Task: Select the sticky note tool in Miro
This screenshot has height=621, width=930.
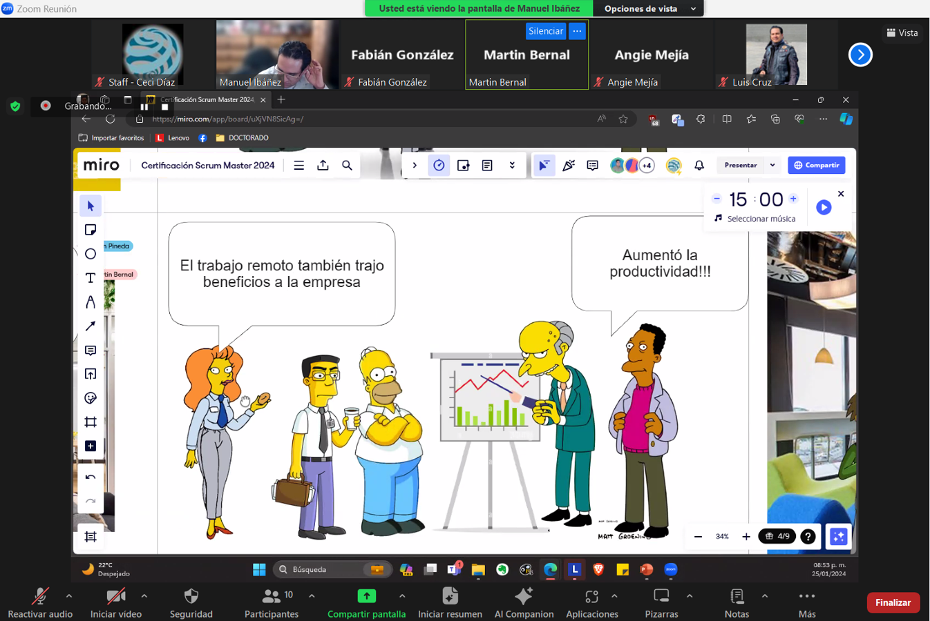Action: pyautogui.click(x=91, y=230)
